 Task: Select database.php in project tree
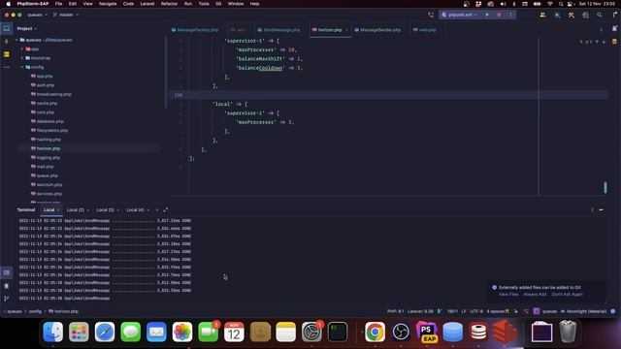point(49,121)
